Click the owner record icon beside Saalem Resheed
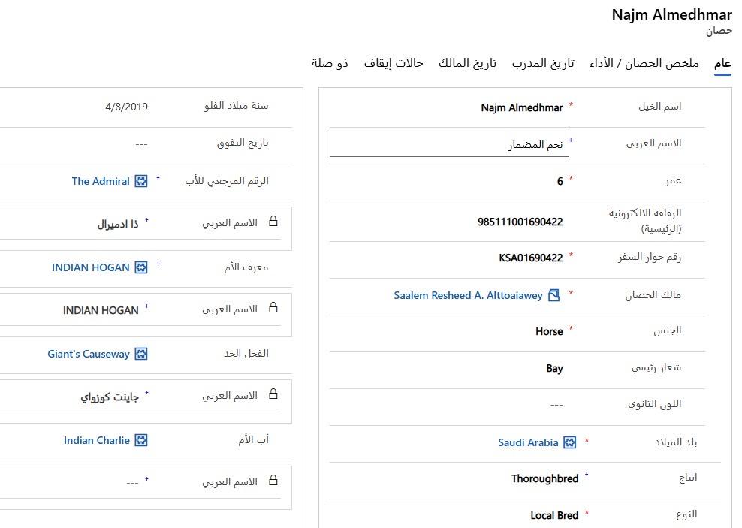Image resolution: width=742 pixels, height=528 pixels. pyautogui.click(x=553, y=295)
